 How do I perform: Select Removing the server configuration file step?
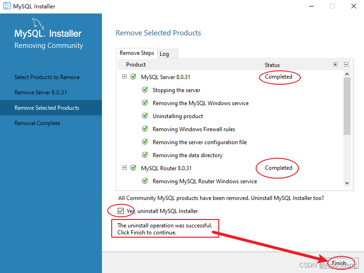point(200,142)
